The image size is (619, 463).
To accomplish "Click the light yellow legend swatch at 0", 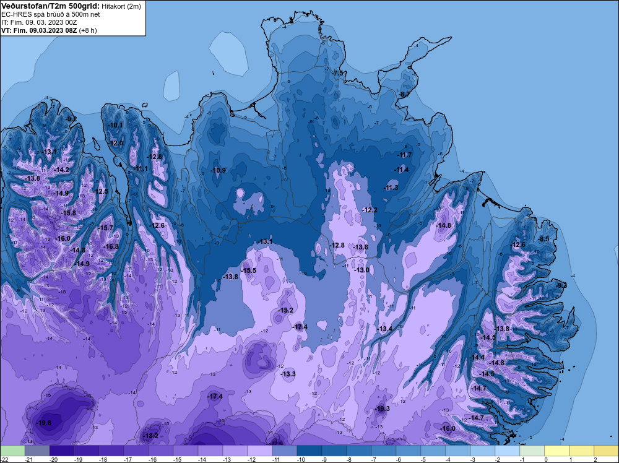I will 557,451.
